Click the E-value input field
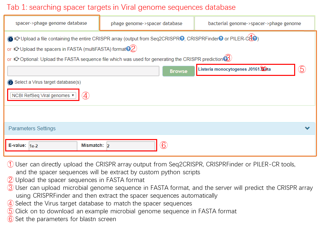The width and height of the screenshot is (328, 226). (x=52, y=146)
